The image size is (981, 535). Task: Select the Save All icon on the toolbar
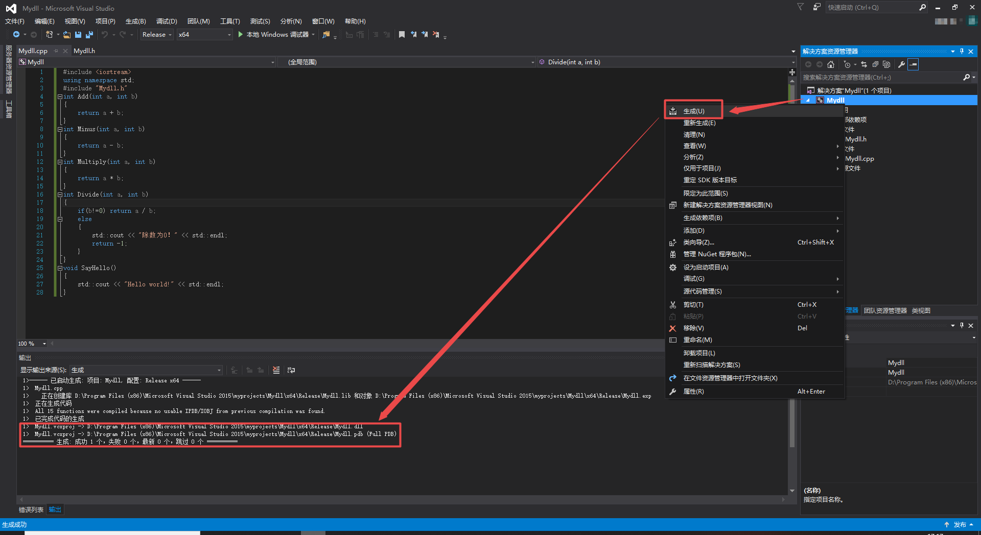(x=89, y=34)
